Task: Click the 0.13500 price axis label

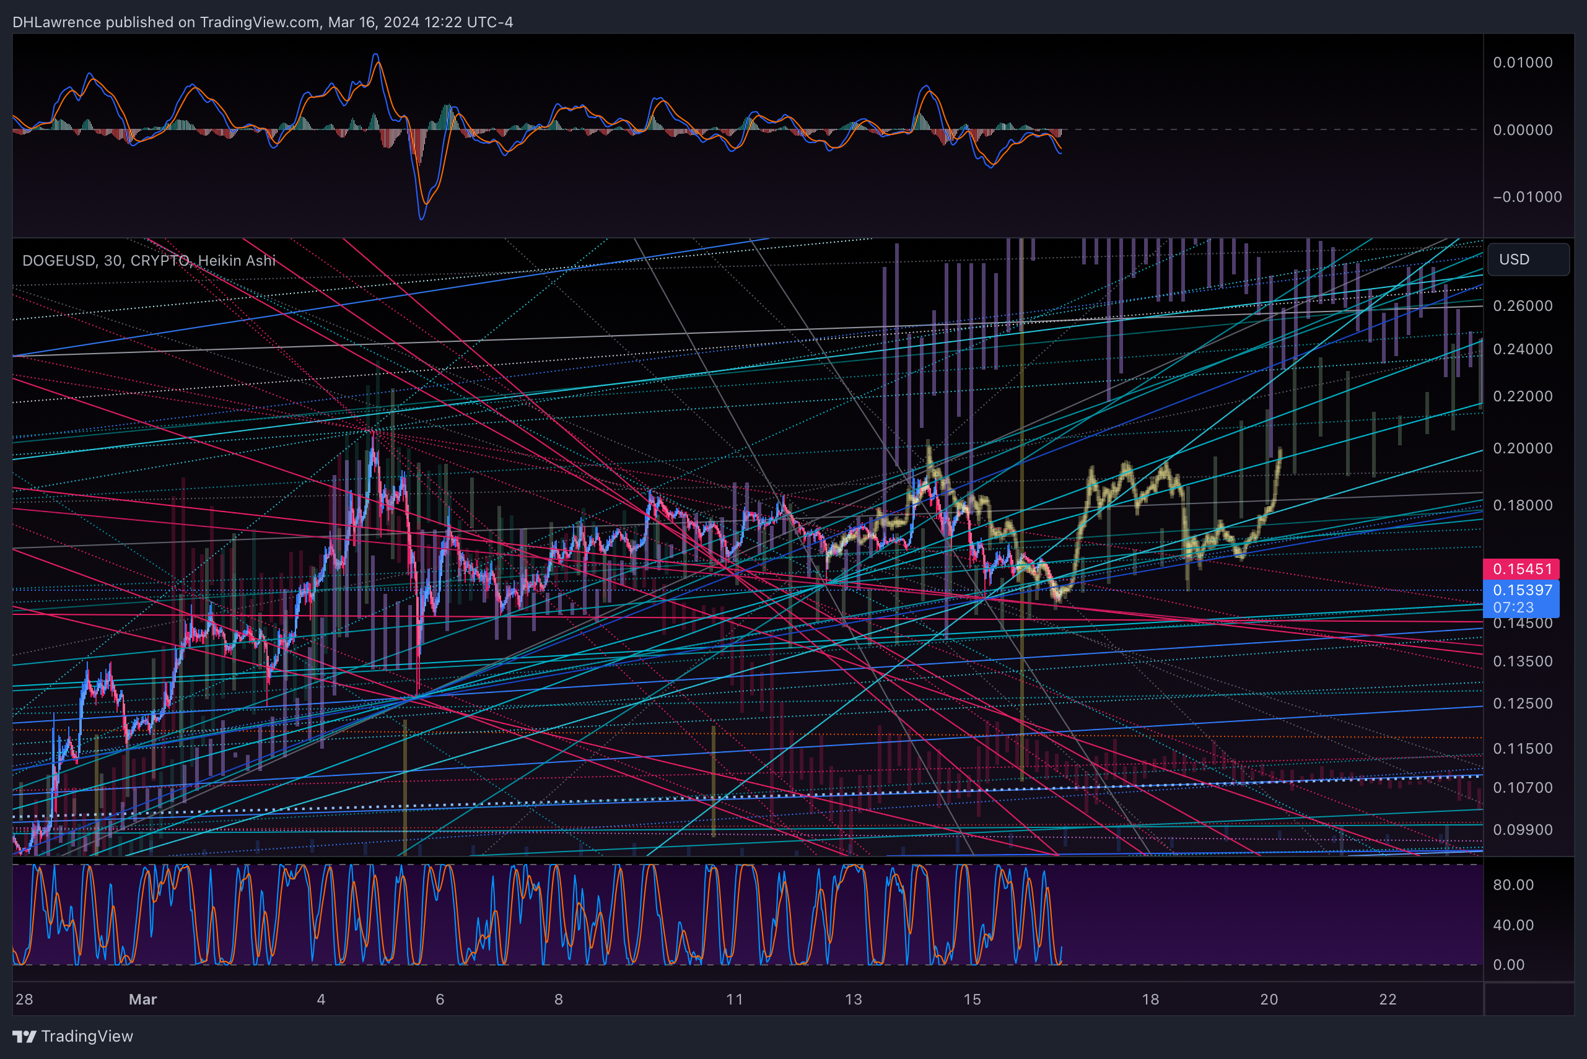Action: [1523, 662]
